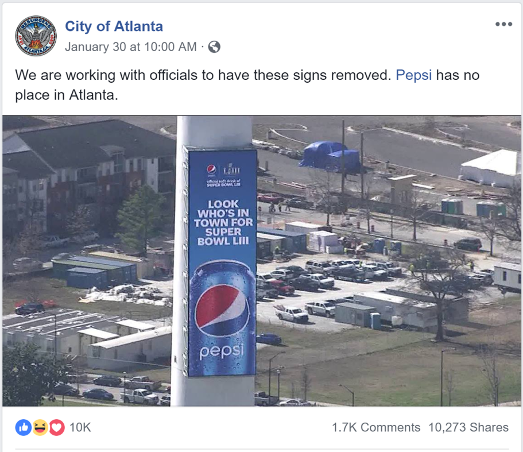Click the blue Like reaction icon
This screenshot has width=523, height=452.
24,427
